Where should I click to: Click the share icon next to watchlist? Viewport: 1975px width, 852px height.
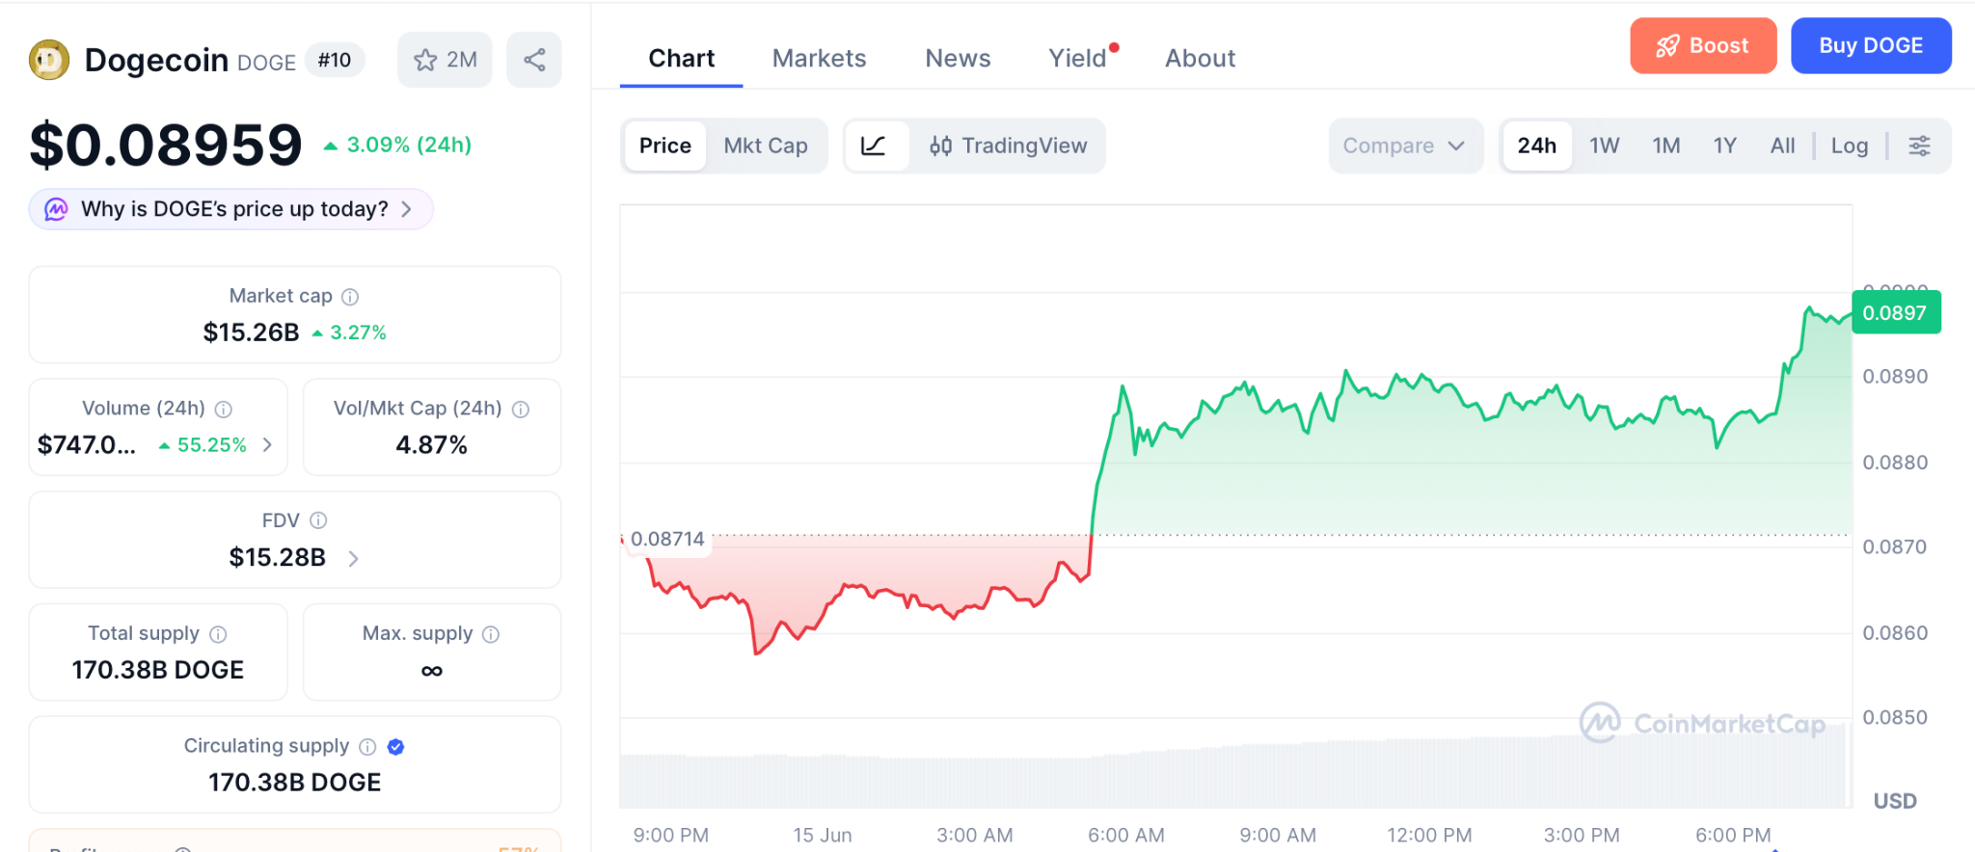pyautogui.click(x=534, y=60)
